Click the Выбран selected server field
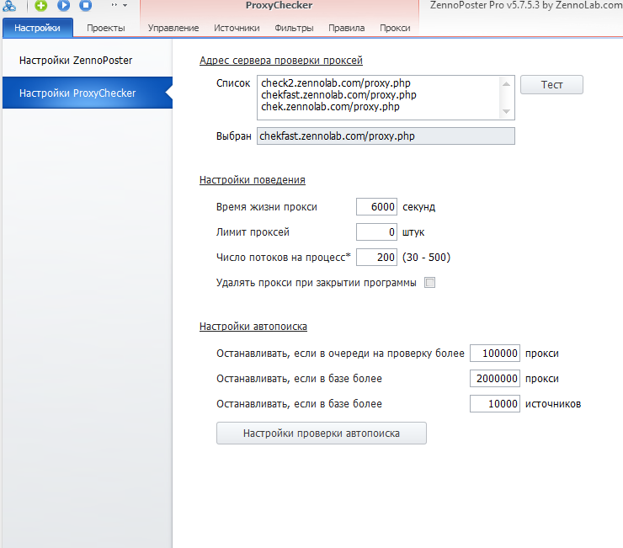Screen dimensions: 623x548 (386, 136)
